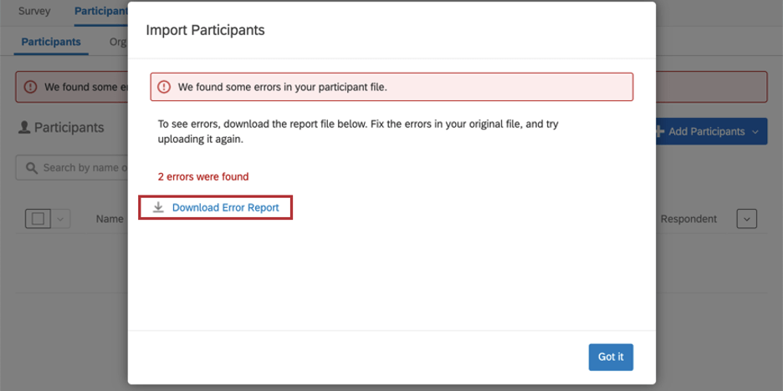Open the top Participants tab
The width and height of the screenshot is (783, 391).
point(100,12)
